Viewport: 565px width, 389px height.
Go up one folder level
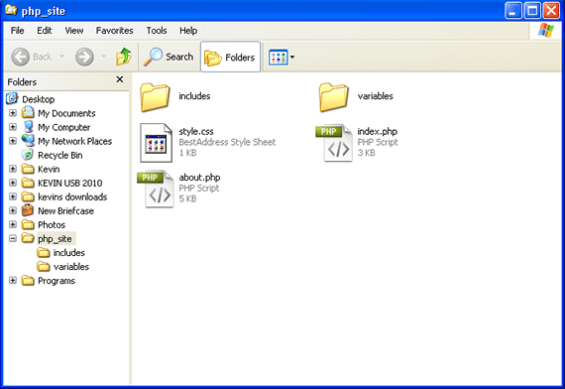point(124,57)
